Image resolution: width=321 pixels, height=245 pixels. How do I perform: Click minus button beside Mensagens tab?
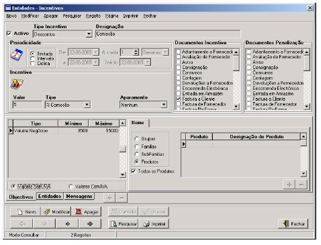tap(122, 198)
